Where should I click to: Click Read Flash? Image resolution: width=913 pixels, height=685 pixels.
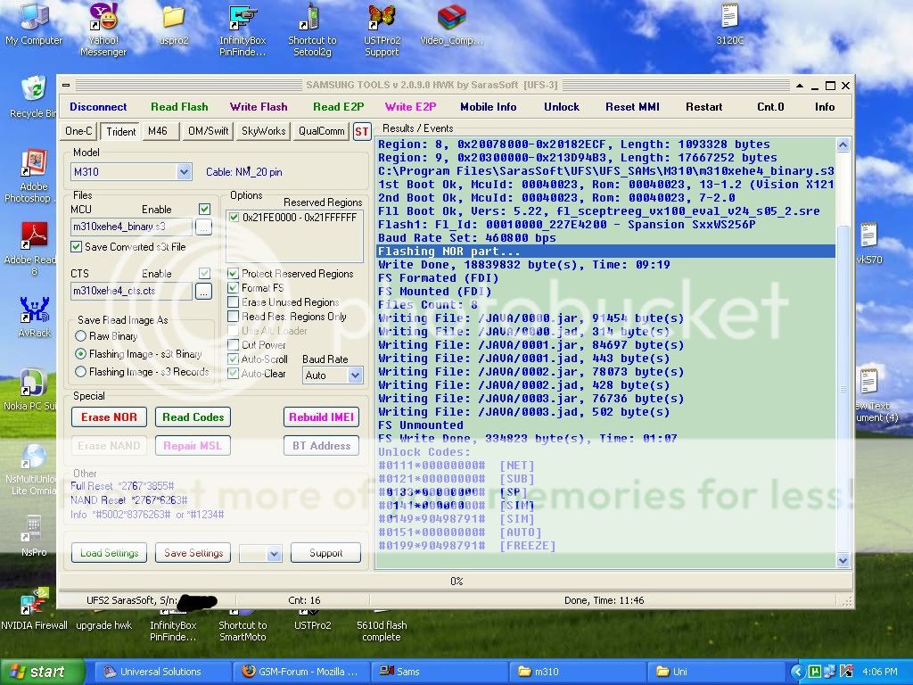click(179, 107)
